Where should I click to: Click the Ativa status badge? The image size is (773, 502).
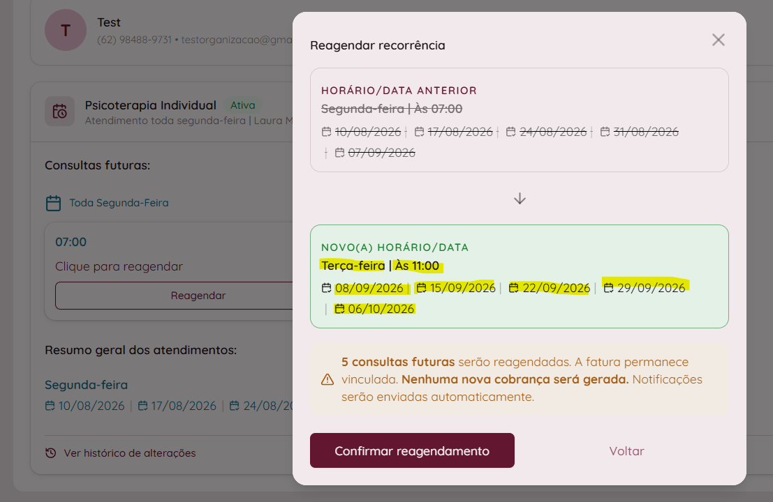243,105
